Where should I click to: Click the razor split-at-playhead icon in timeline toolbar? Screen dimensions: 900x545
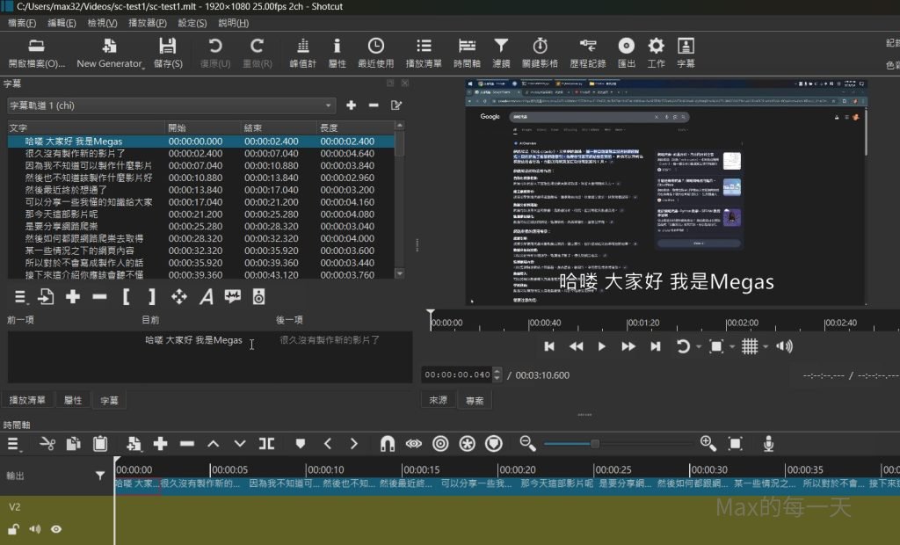click(266, 444)
